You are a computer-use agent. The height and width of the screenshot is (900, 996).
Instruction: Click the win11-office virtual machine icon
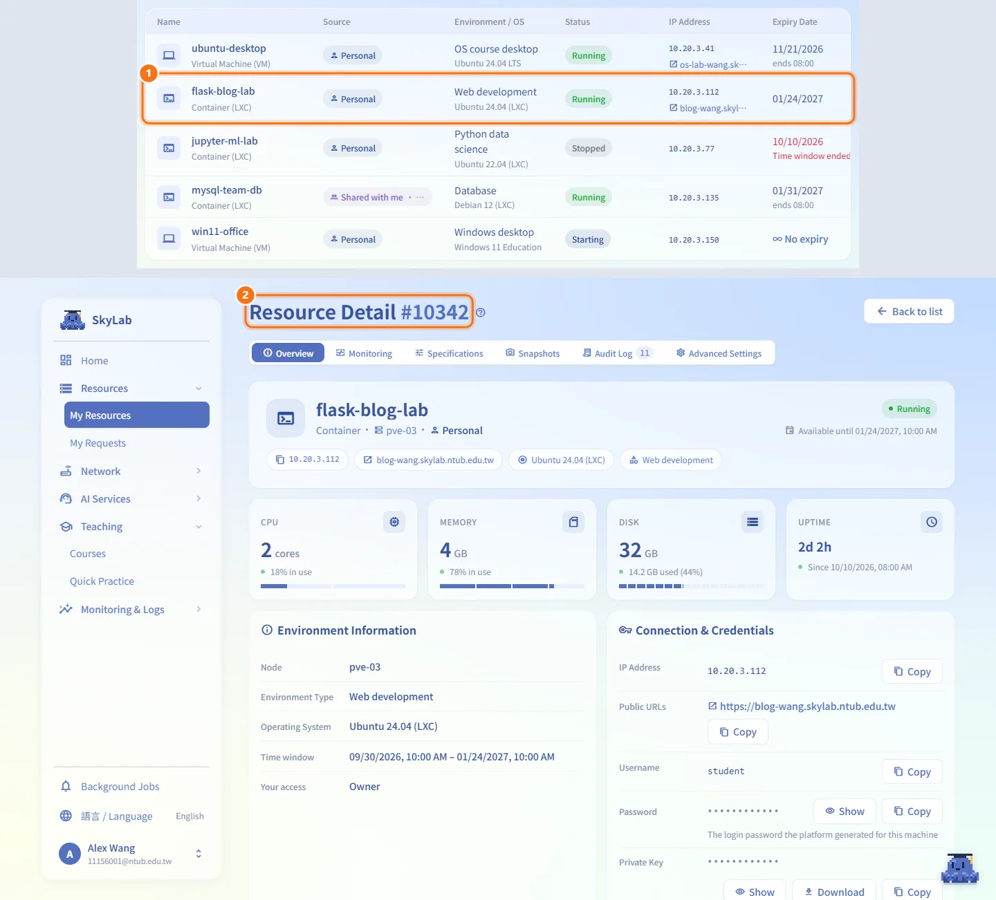click(x=169, y=238)
